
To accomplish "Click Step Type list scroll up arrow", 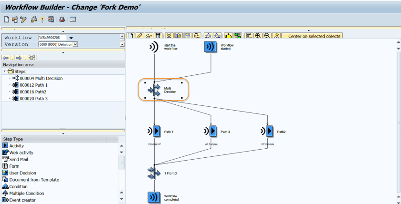I will 121,146.
